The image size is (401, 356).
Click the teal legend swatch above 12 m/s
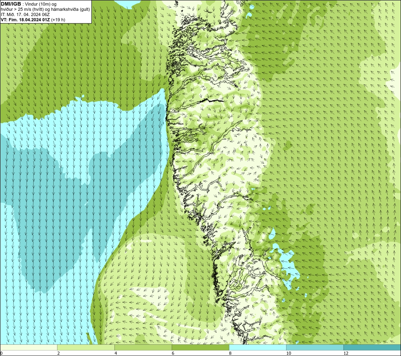coord(373,347)
